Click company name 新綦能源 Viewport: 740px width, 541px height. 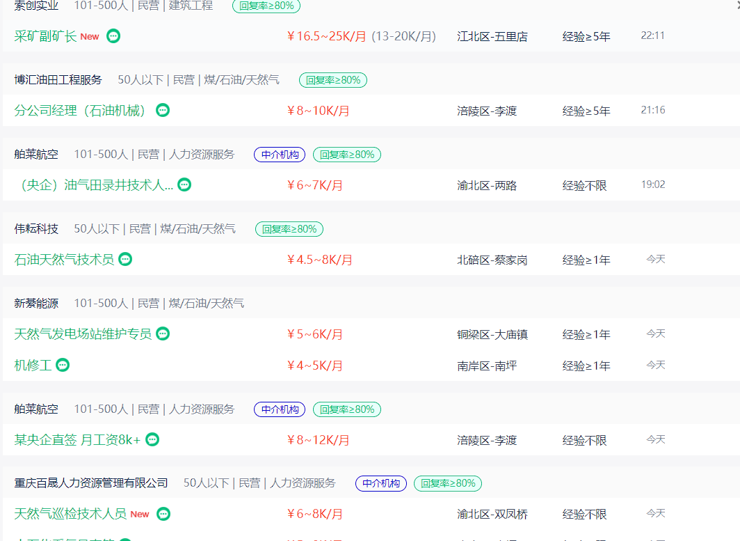[x=36, y=303]
